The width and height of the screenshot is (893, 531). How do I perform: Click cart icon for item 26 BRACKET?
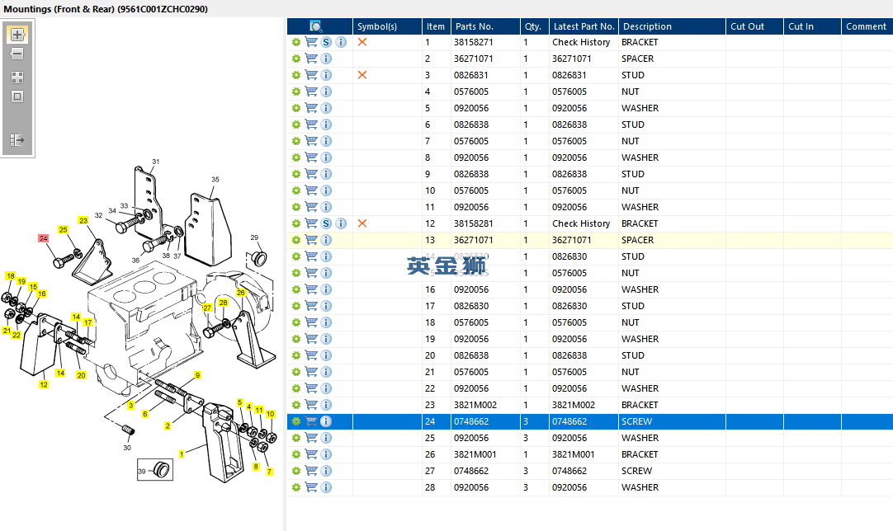click(311, 455)
